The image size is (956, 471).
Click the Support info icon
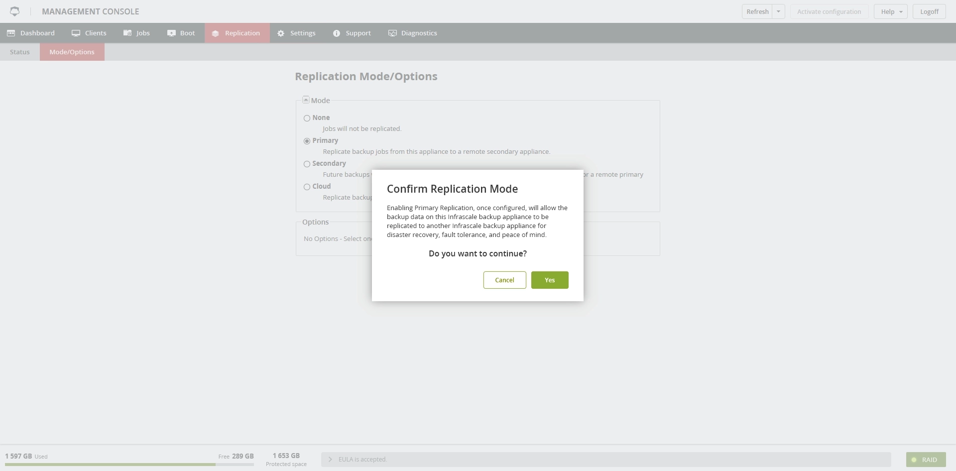click(337, 33)
